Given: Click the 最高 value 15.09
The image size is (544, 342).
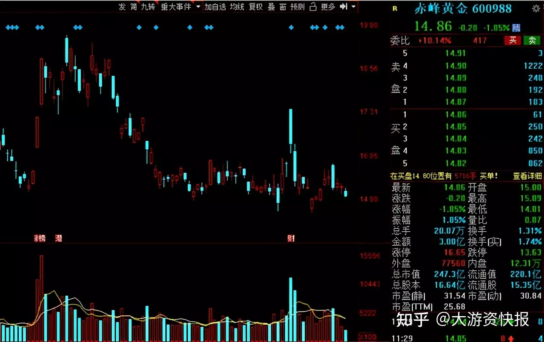Looking at the screenshot, I should [x=531, y=198].
